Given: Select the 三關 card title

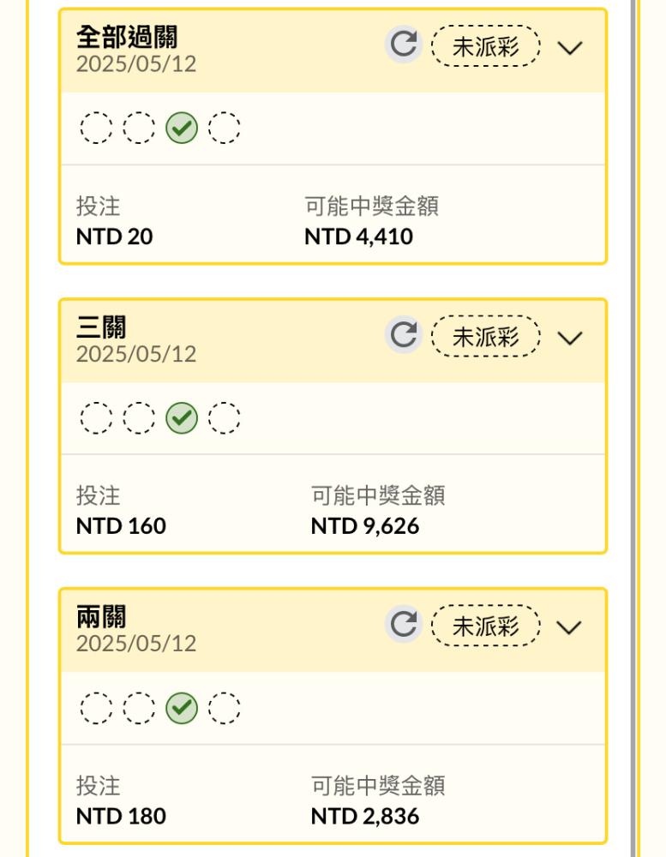Looking at the screenshot, I should coord(101,327).
